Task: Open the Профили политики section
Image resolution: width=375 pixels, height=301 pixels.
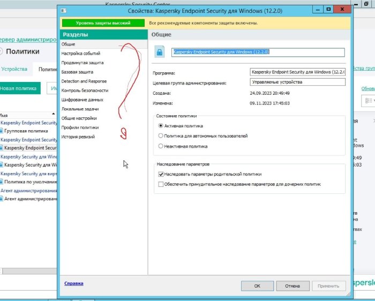Action: (x=80, y=127)
